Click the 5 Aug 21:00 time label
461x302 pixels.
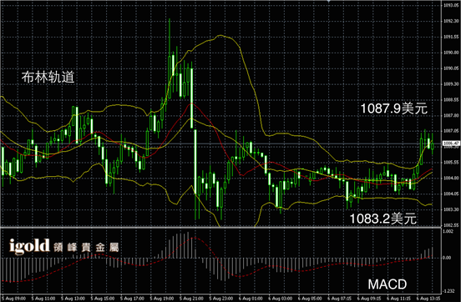click(191, 299)
